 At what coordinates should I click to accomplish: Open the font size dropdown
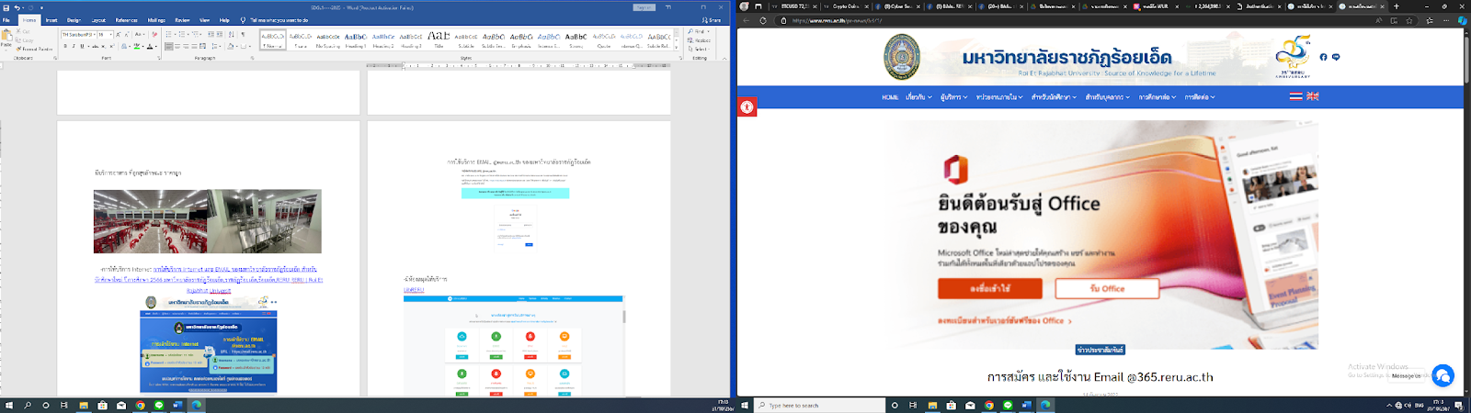pyautogui.click(x=112, y=35)
